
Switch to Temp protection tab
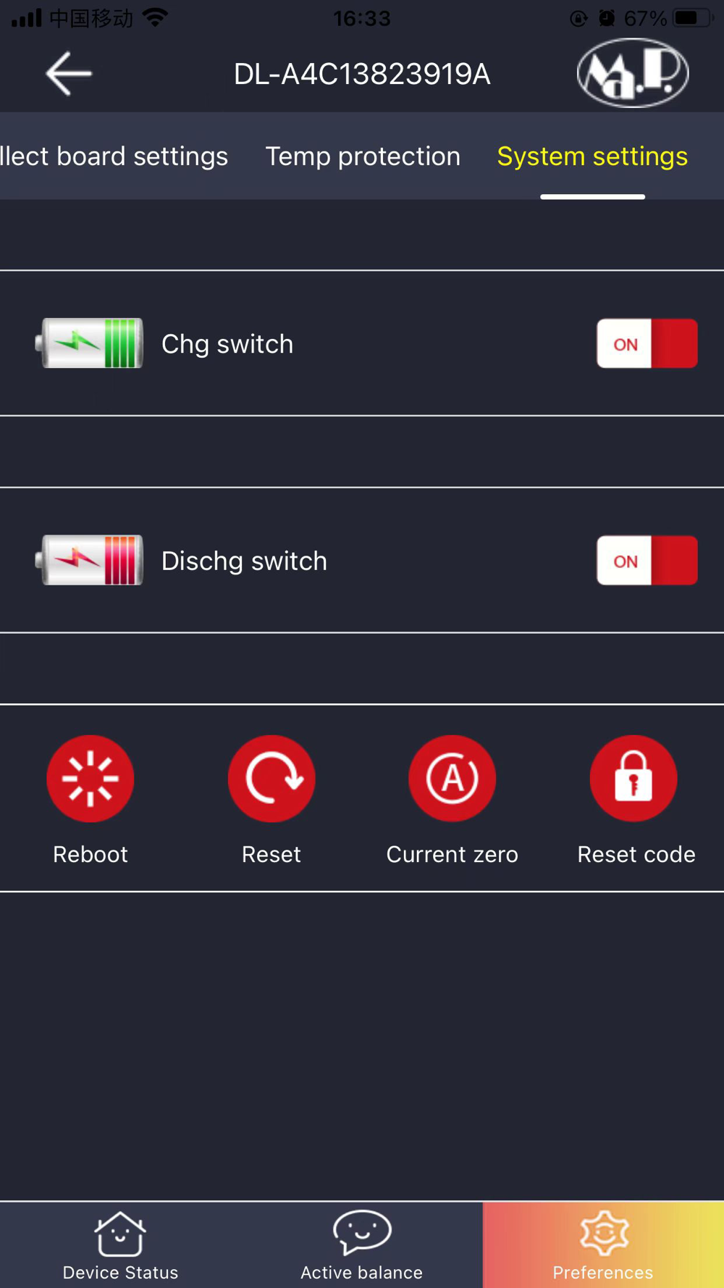coord(363,156)
